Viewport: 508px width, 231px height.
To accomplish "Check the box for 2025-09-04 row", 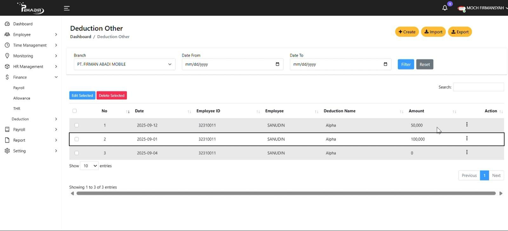I will click(77, 153).
